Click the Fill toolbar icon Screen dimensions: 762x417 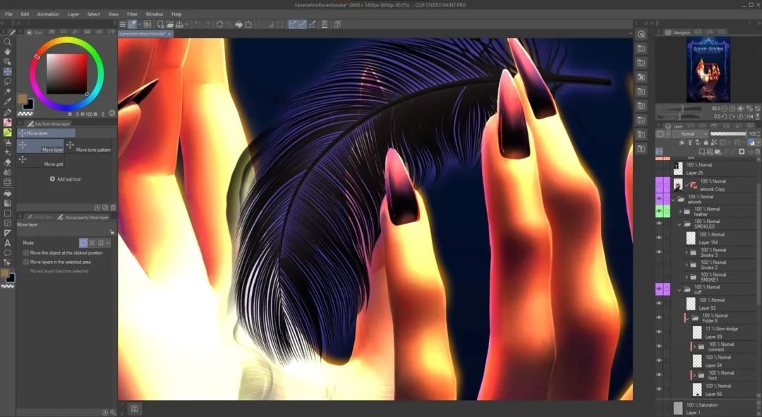pos(238,24)
